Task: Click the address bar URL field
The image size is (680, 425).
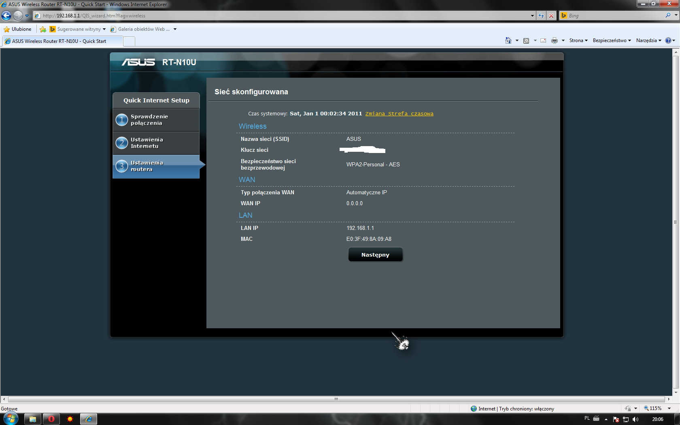Action: (281, 16)
